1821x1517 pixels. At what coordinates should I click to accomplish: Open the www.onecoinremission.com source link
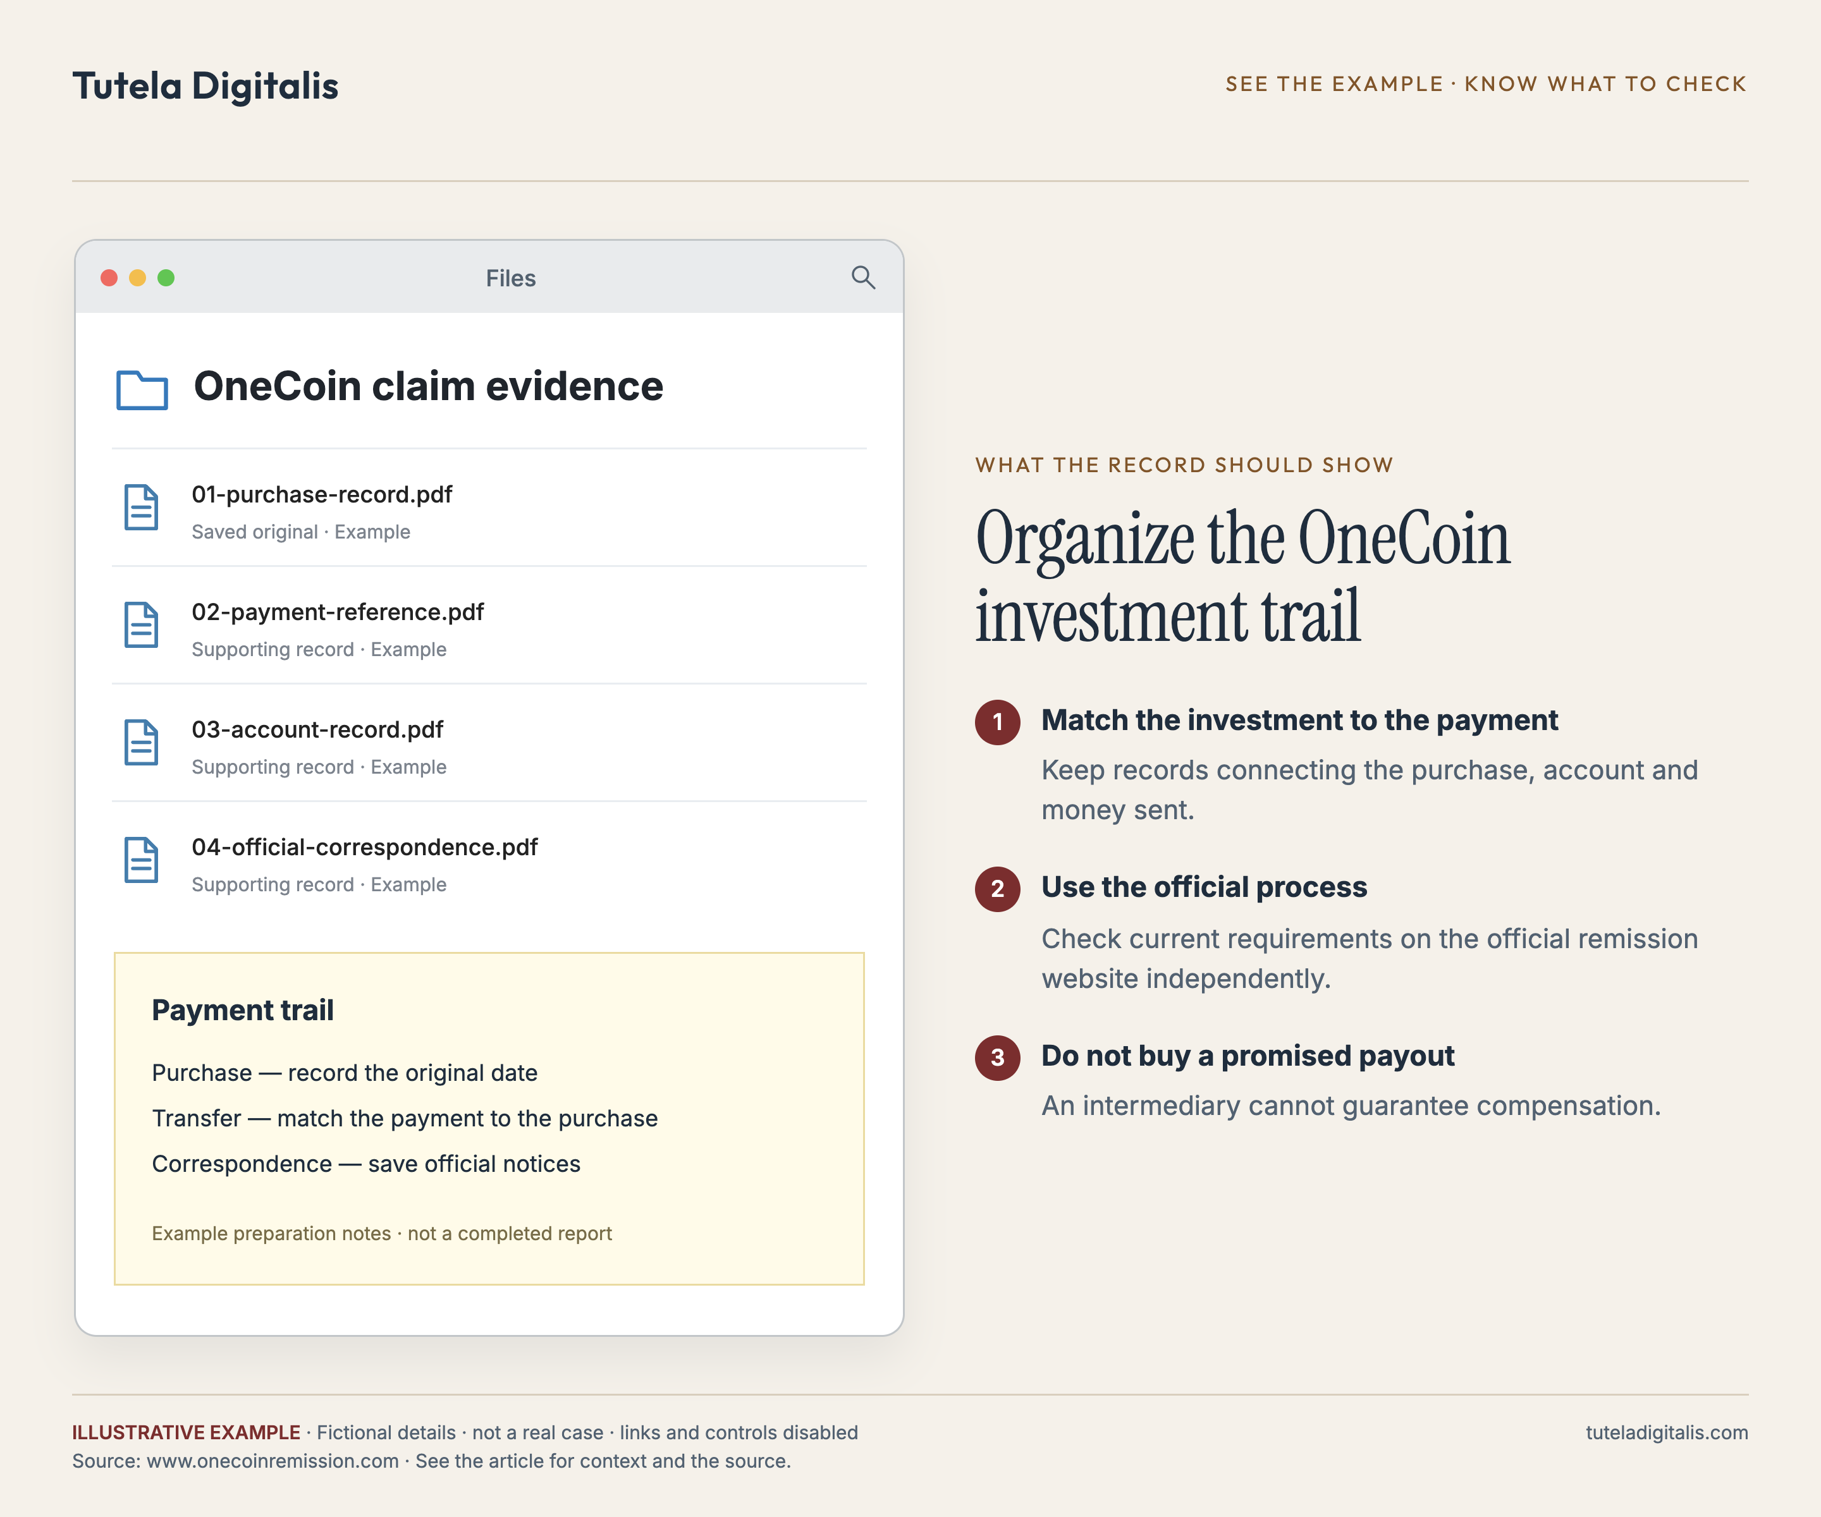click(273, 1461)
